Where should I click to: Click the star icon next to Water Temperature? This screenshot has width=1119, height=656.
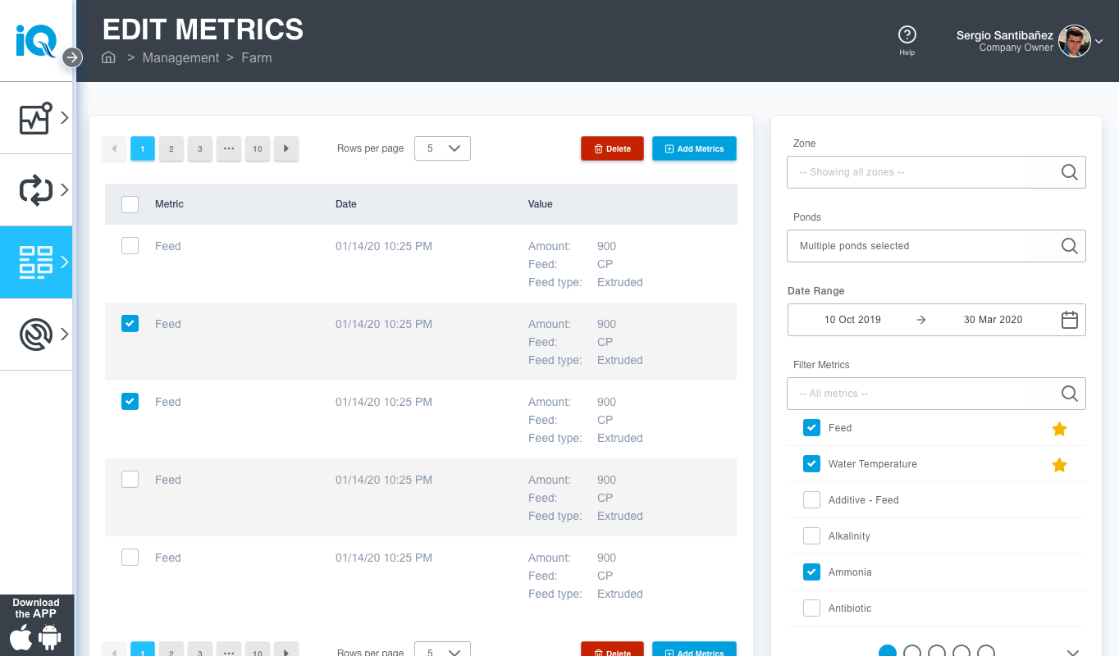pos(1059,465)
